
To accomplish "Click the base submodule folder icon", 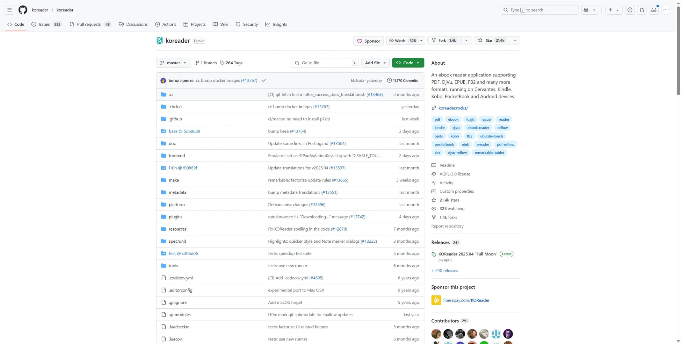I will point(163,131).
